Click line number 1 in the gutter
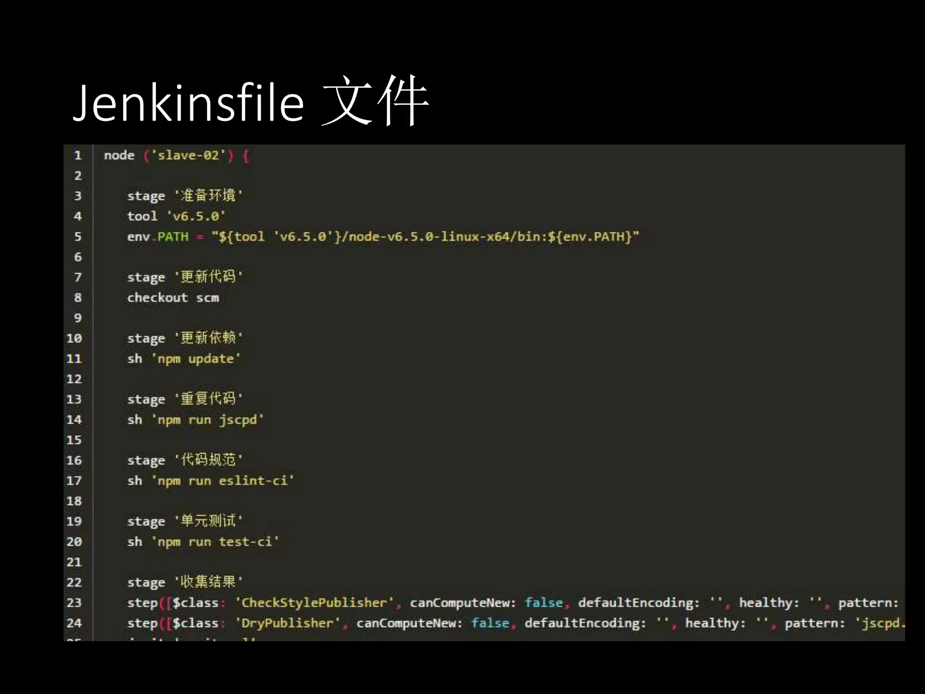The height and width of the screenshot is (694, 925). pos(78,155)
